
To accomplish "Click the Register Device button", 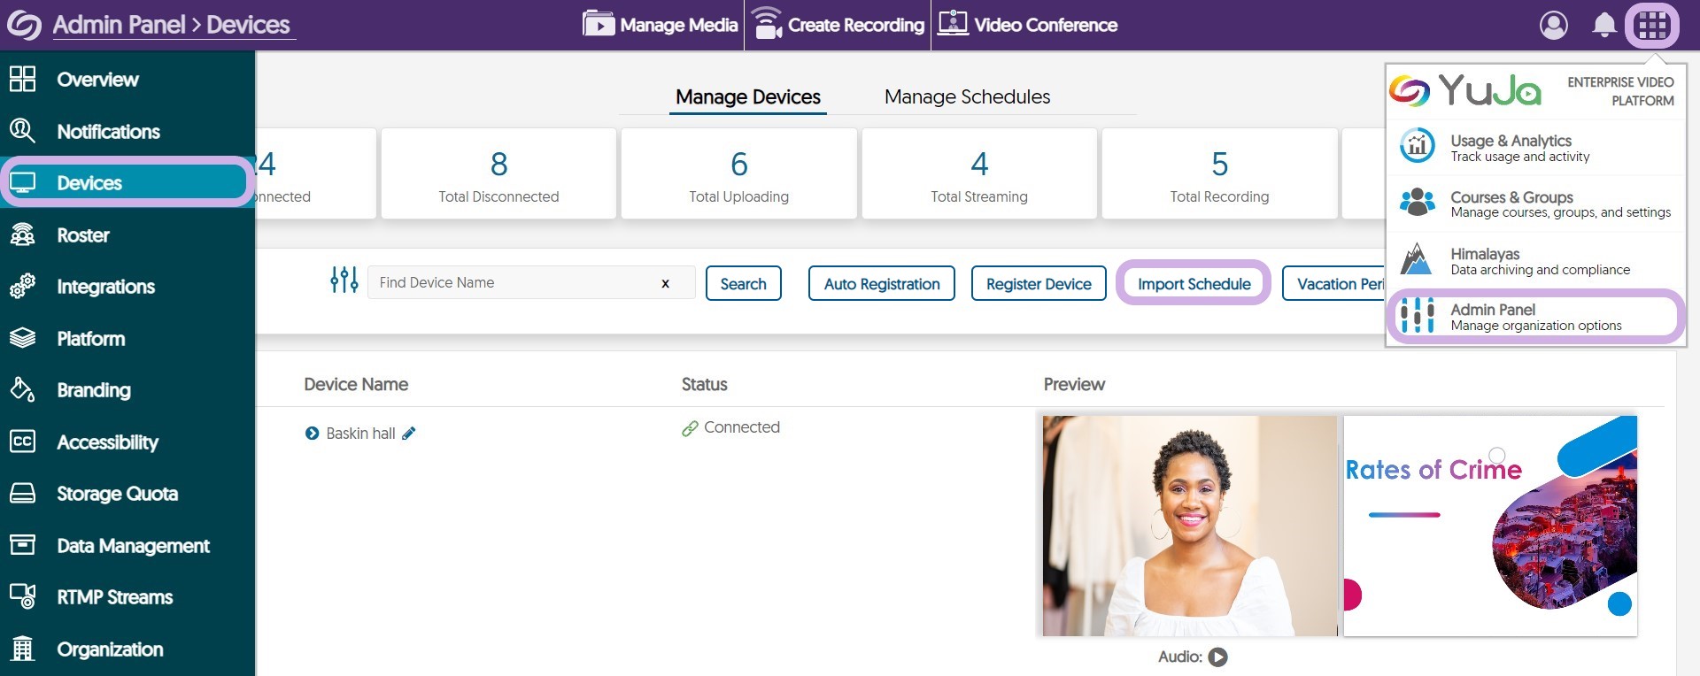I will point(1039,283).
